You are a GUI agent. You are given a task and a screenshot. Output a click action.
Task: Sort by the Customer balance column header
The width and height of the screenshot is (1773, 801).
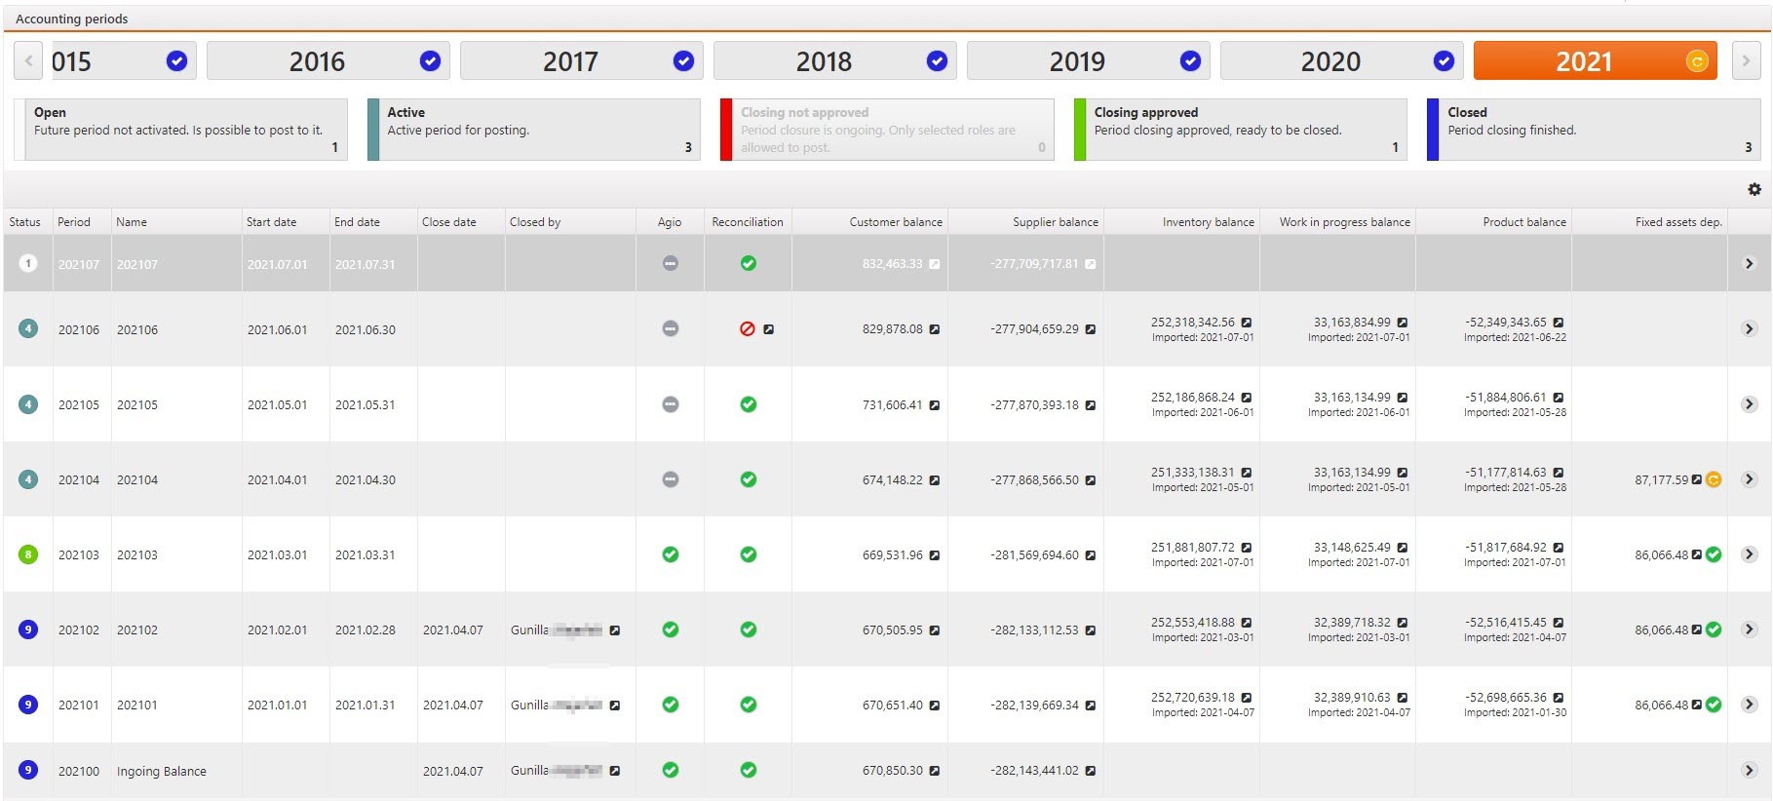895,222
